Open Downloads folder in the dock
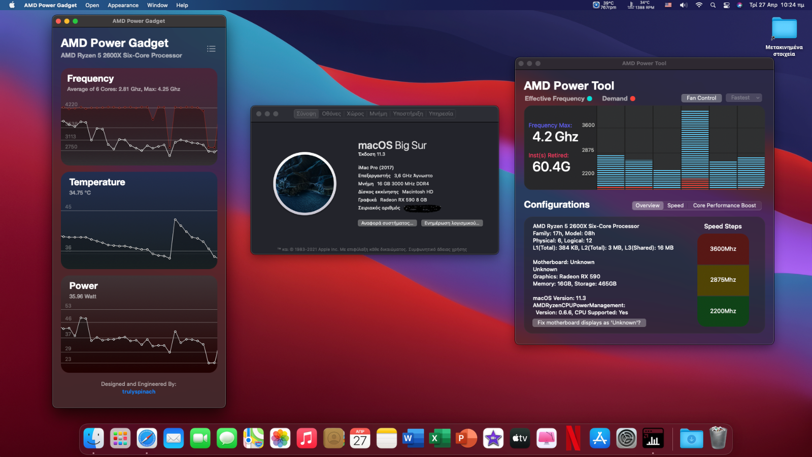812x457 pixels. [691, 438]
